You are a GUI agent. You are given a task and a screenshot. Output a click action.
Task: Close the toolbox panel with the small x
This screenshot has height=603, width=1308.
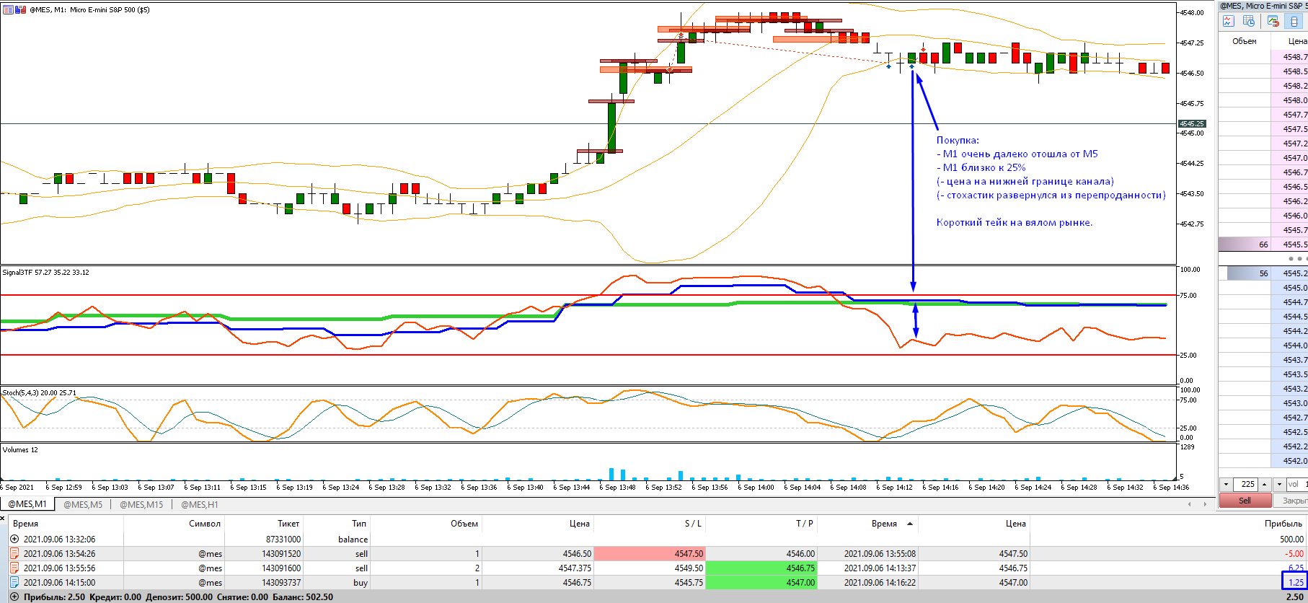(x=3, y=517)
